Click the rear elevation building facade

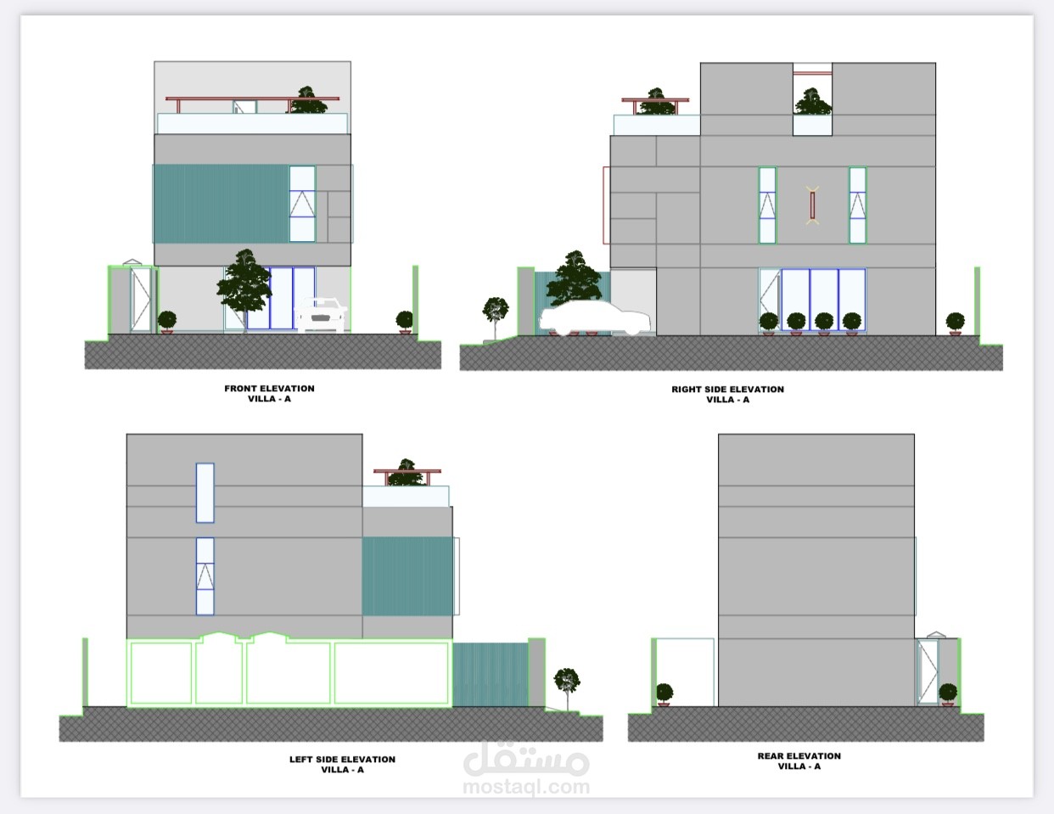pyautogui.click(x=816, y=570)
